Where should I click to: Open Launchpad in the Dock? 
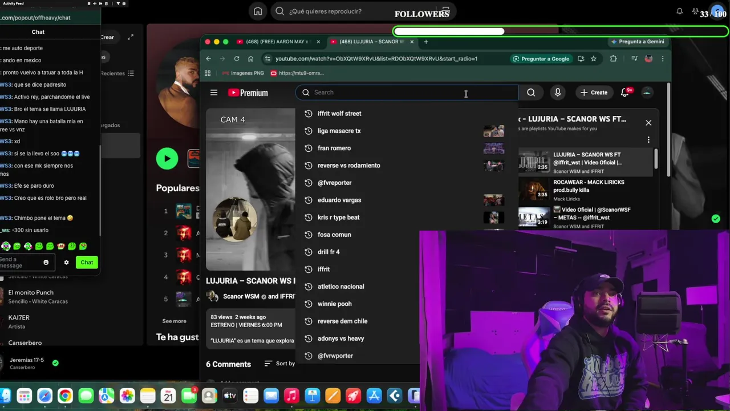click(x=24, y=396)
